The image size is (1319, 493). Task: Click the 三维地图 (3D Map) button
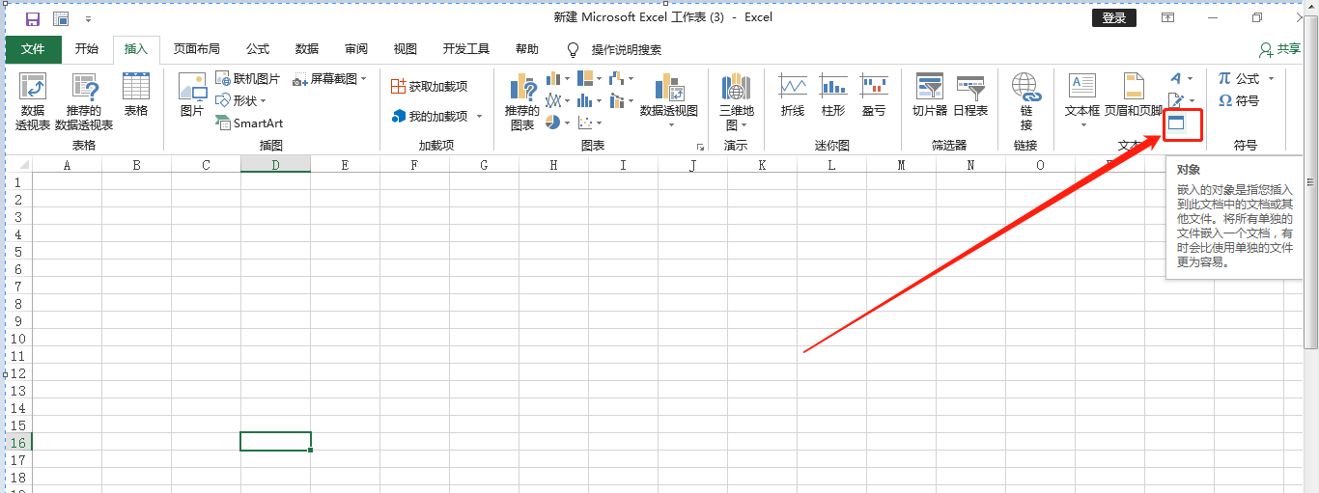(736, 101)
